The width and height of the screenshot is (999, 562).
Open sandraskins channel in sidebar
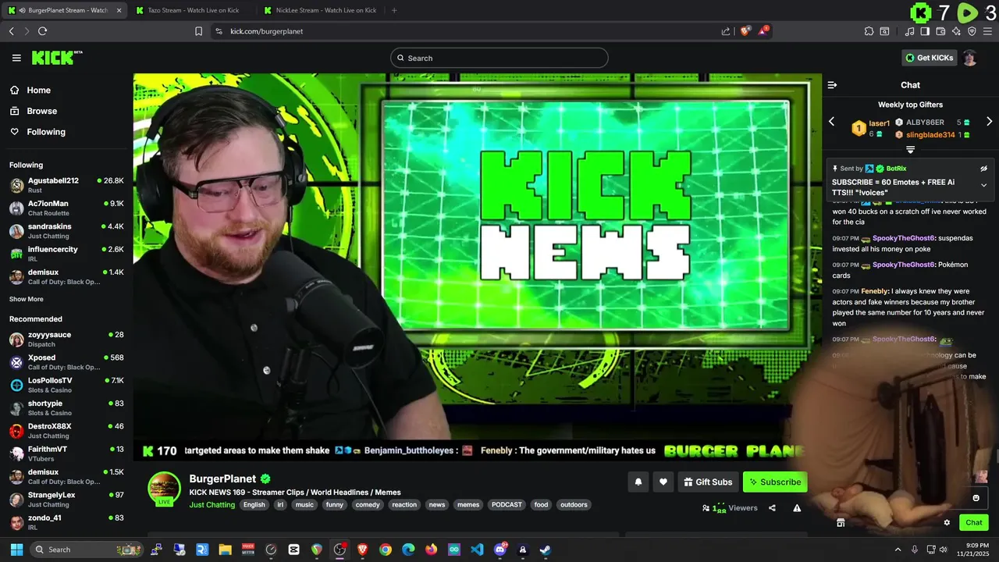[66, 230]
